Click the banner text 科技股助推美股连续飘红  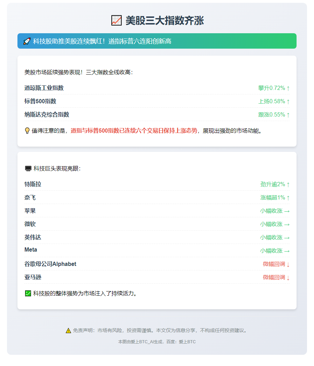pyautogui.click(x=67, y=41)
